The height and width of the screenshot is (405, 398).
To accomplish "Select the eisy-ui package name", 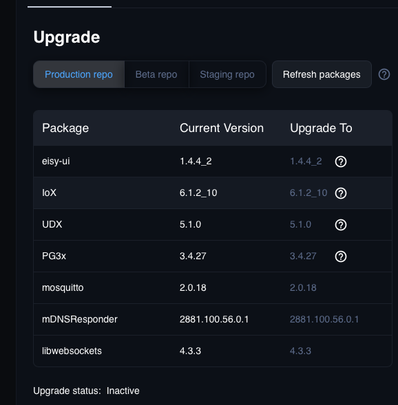I will pos(56,162).
